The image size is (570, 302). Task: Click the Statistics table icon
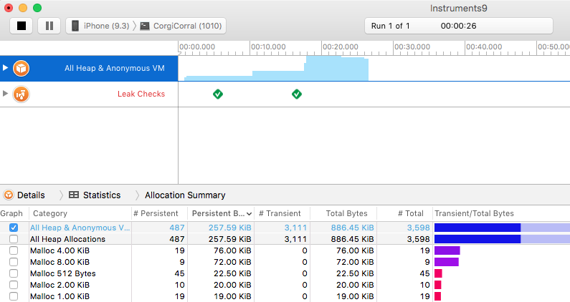point(74,195)
